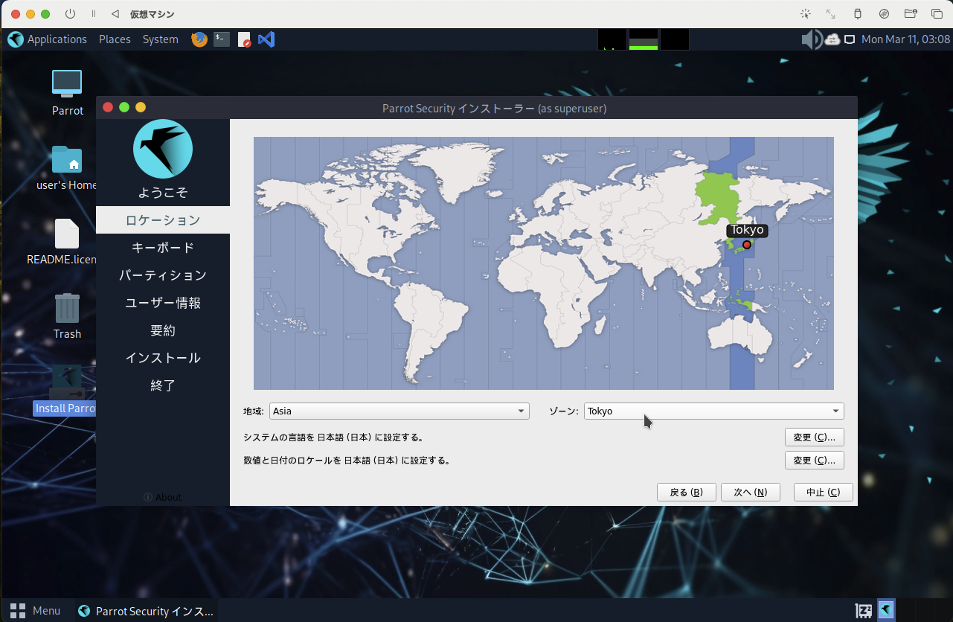Select the ようこそ step in the installer sidebar
This screenshot has width=953, height=622.
coord(163,193)
